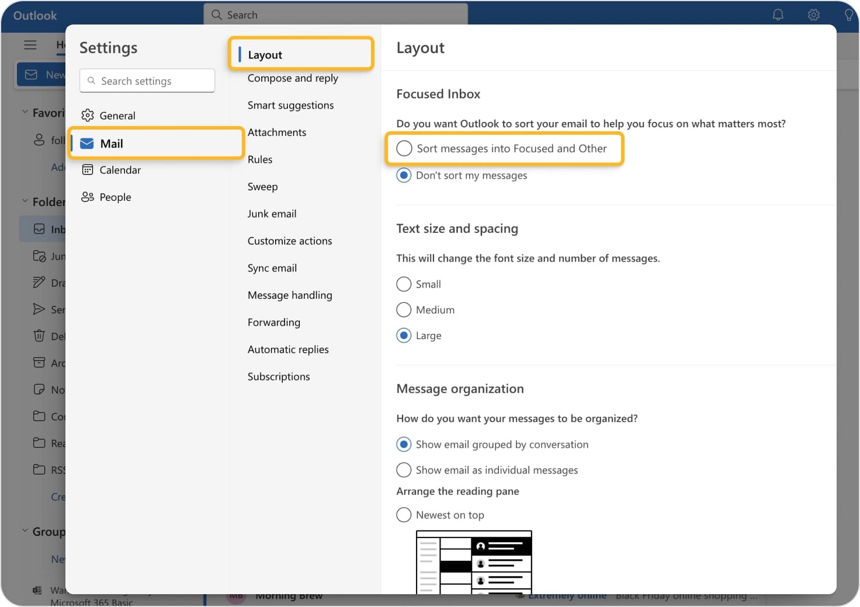Open the Junk Email folder icon
This screenshot has height=607, width=860.
39,256
